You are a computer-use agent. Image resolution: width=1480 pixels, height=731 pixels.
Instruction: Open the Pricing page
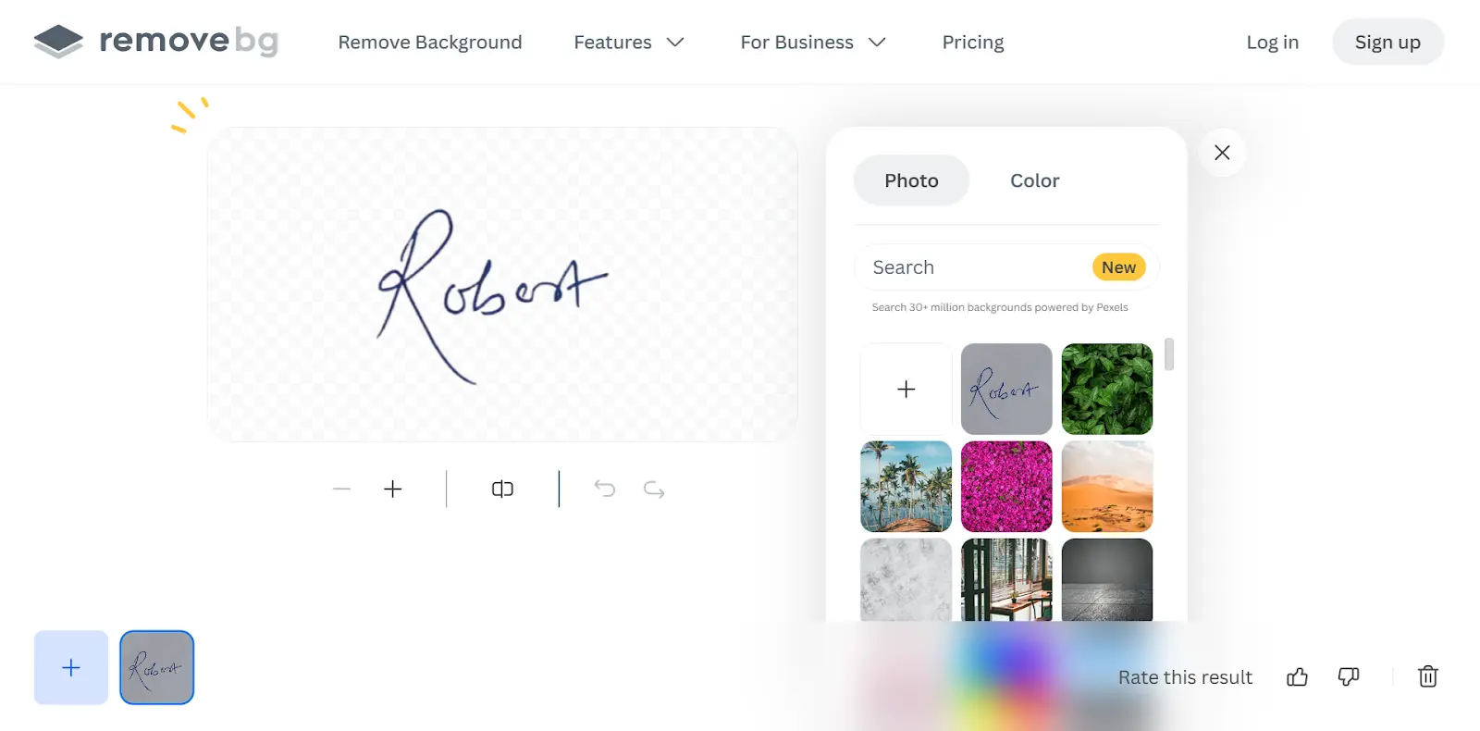pyautogui.click(x=973, y=43)
